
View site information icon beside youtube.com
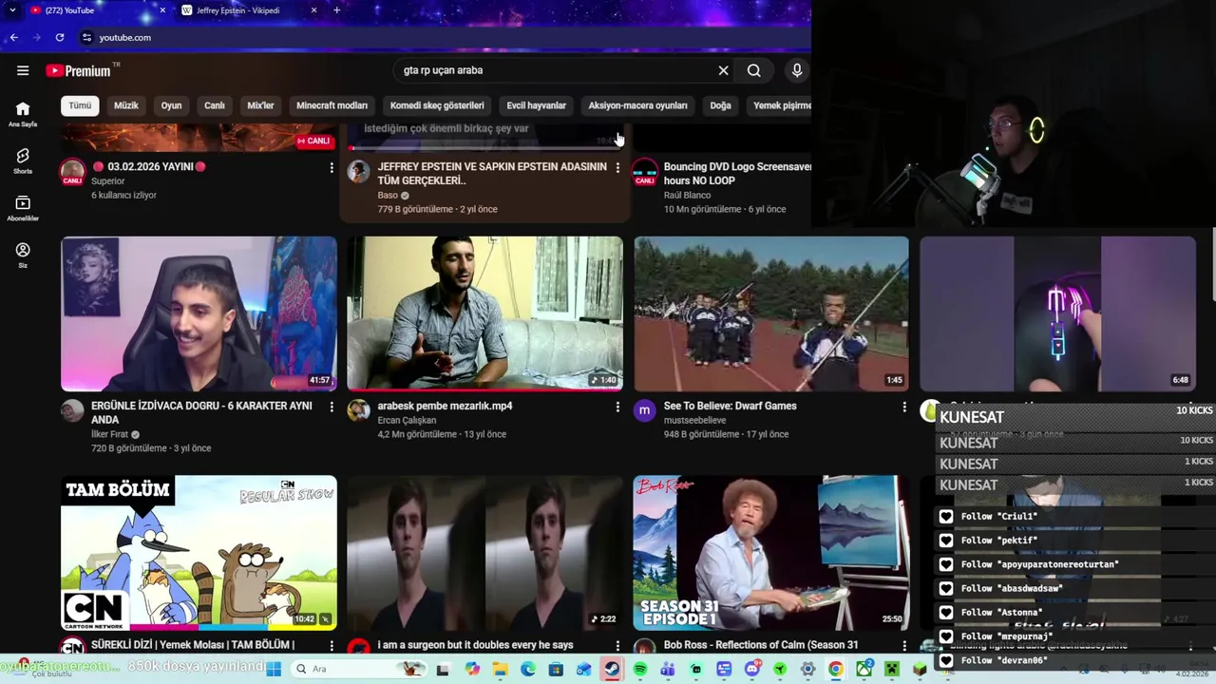86,37
